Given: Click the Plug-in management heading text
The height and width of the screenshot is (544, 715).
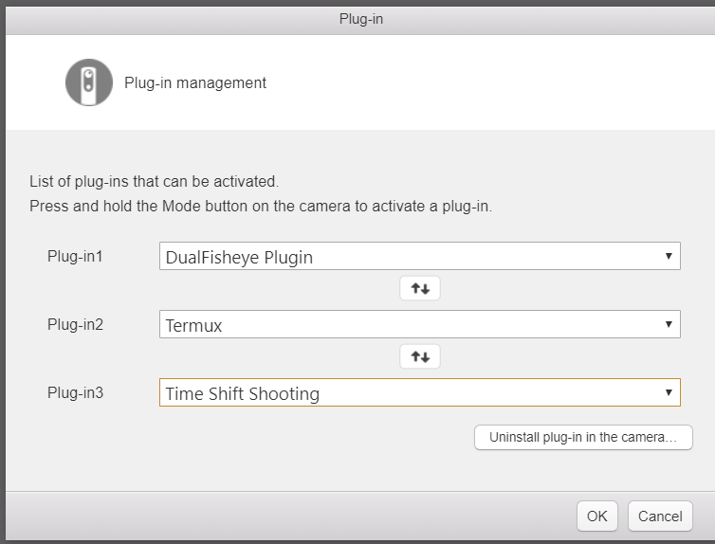Looking at the screenshot, I should click(195, 82).
